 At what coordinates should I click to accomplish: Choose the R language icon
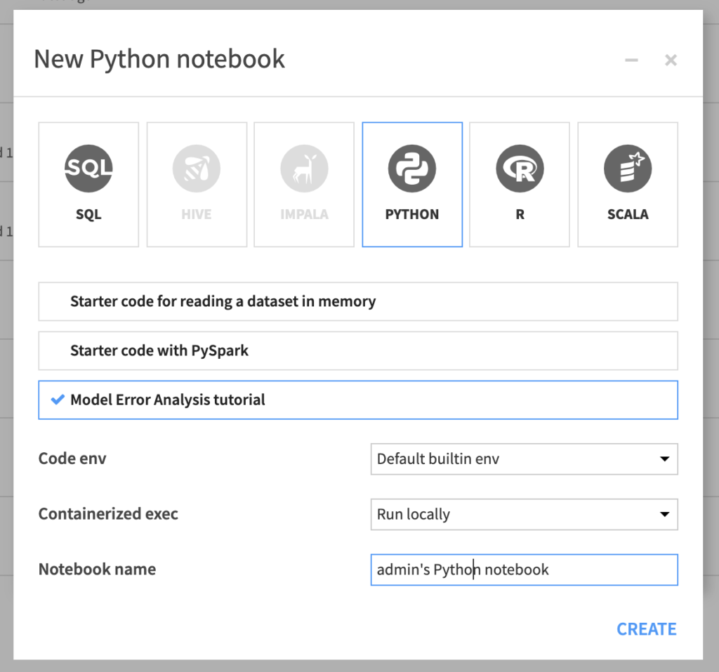[520, 169]
